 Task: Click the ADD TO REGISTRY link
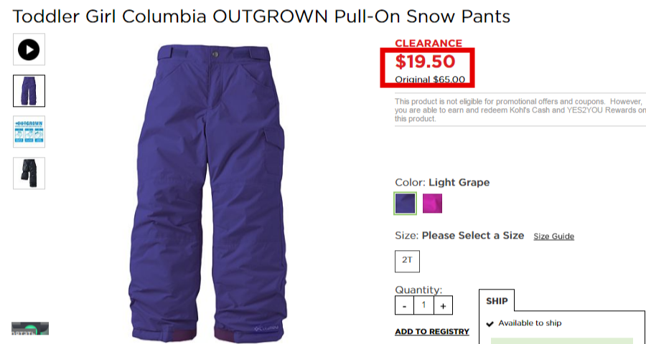coord(432,332)
